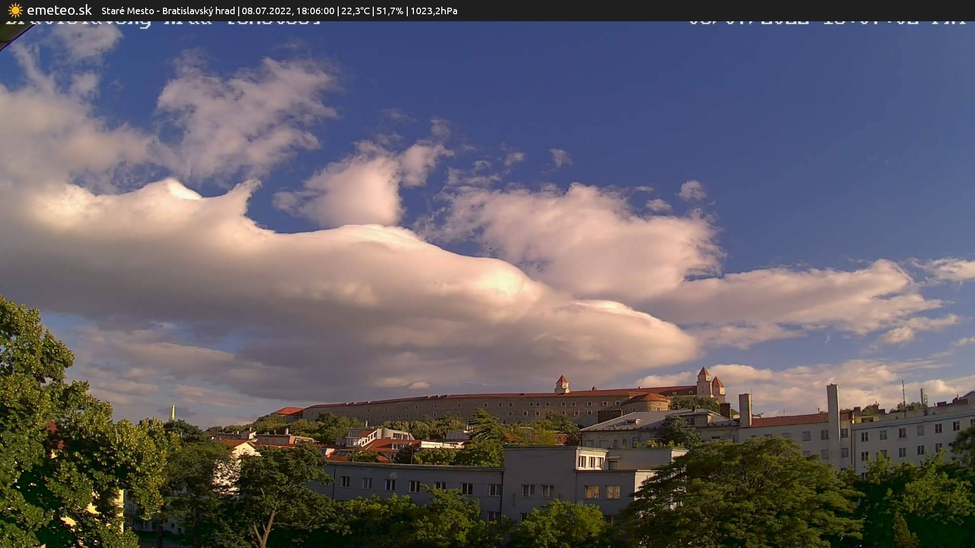Click the castle's left red-roofed tower
Image resolution: width=975 pixels, height=548 pixels.
pos(562,384)
